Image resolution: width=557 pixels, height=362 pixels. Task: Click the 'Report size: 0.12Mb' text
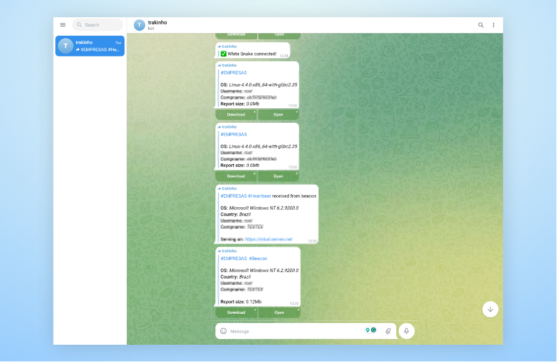coord(241,302)
